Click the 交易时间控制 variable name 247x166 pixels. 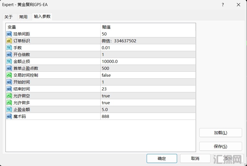click(x=26, y=75)
